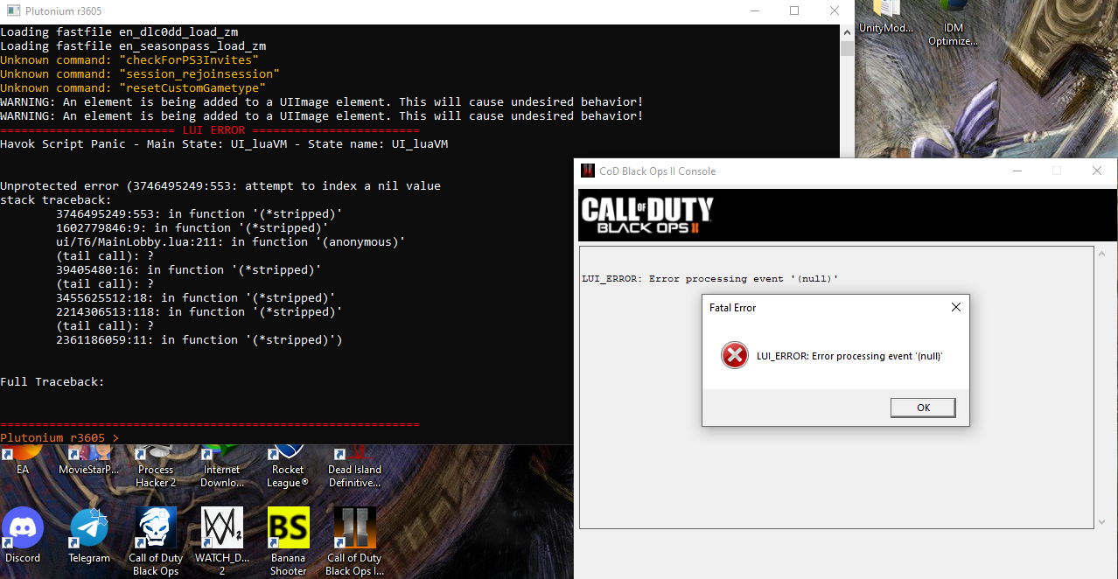Viewport: 1118px width, 579px height.
Task: Open the IDM Optimizer desktop icon
Action: [954, 24]
